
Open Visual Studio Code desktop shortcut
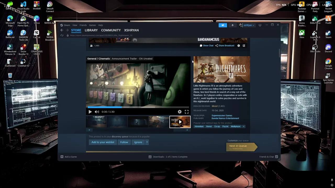coord(23,7)
